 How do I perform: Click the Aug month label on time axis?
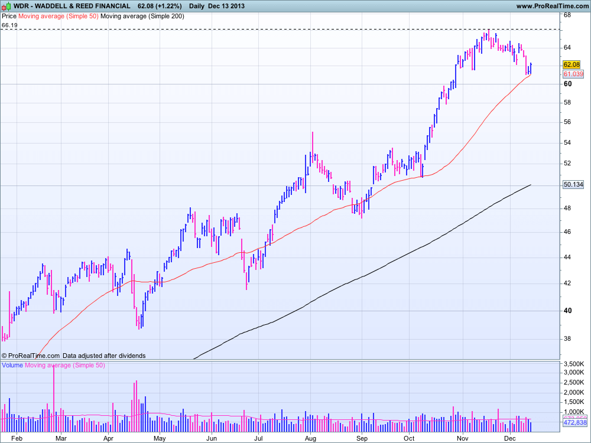(310, 438)
